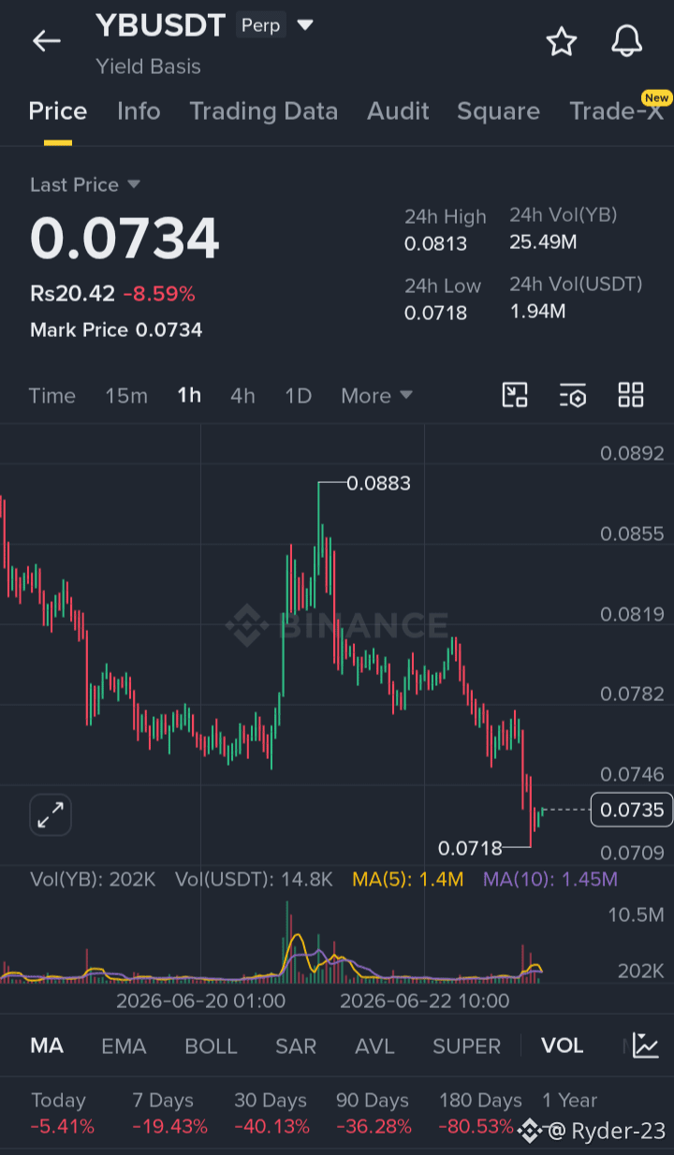The height and width of the screenshot is (1155, 674).
Task: Toggle the EMA indicator
Action: [124, 1045]
